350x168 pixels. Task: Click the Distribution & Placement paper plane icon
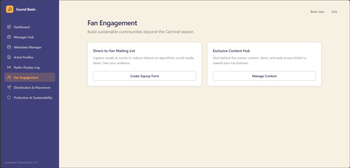coord(9,87)
